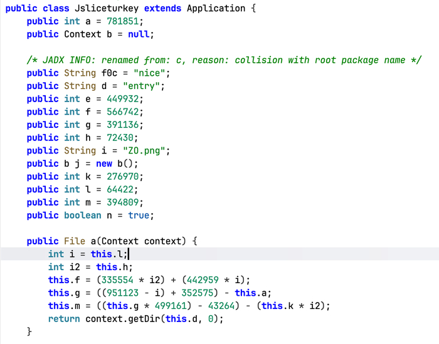Click number 335554 in this.f assignment
Viewport: 439px width, 344px height.
point(117,279)
